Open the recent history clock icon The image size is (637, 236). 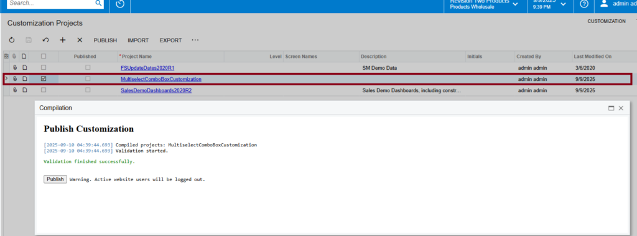120,4
